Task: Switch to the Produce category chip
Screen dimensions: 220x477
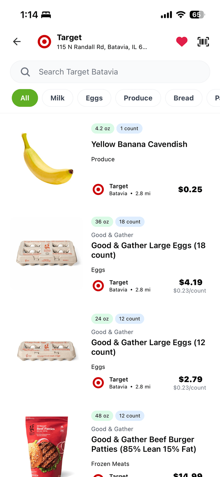Action: (138, 98)
